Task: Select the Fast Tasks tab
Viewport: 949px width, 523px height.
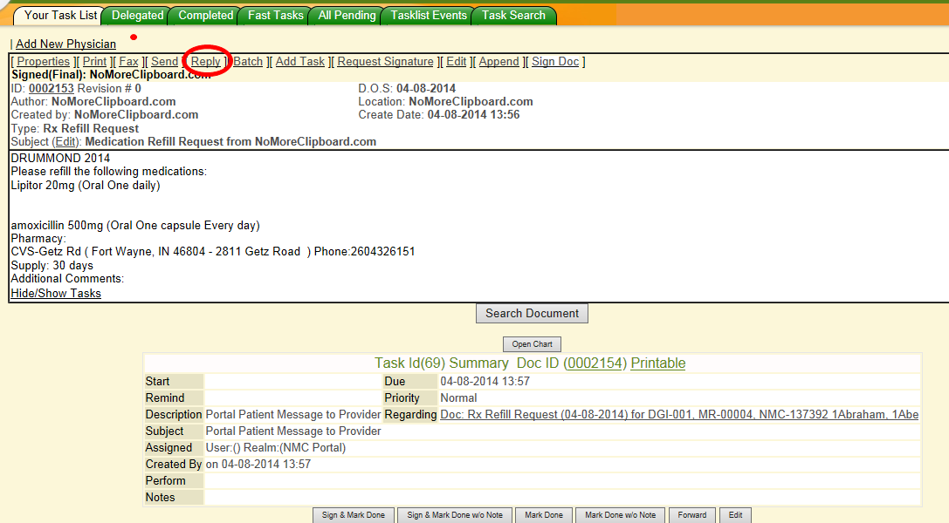Action: (x=276, y=16)
